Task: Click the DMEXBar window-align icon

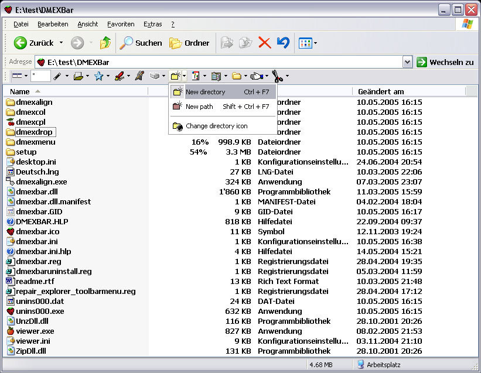Action: [x=17, y=76]
